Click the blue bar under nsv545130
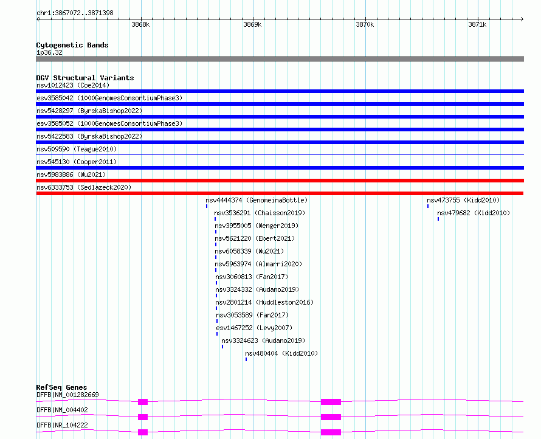Screen dimensions: 541x439 pyautogui.click(x=280, y=168)
